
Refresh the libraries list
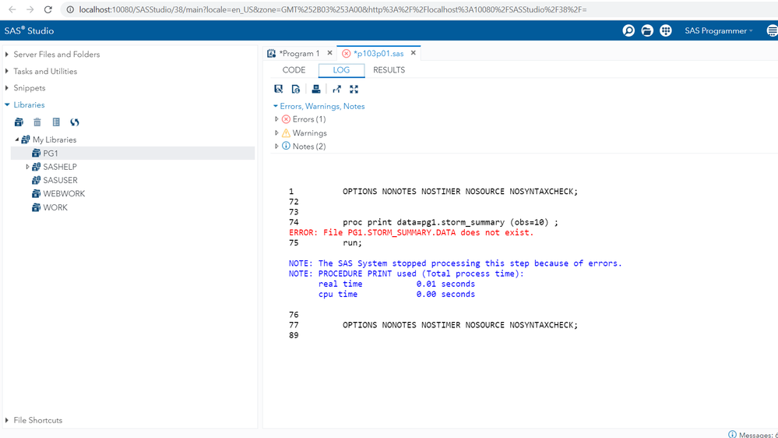click(x=75, y=122)
